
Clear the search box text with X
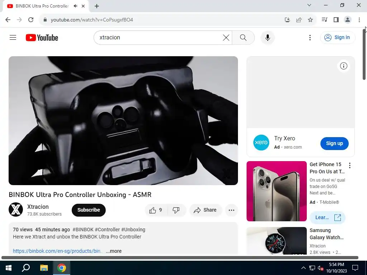click(226, 37)
